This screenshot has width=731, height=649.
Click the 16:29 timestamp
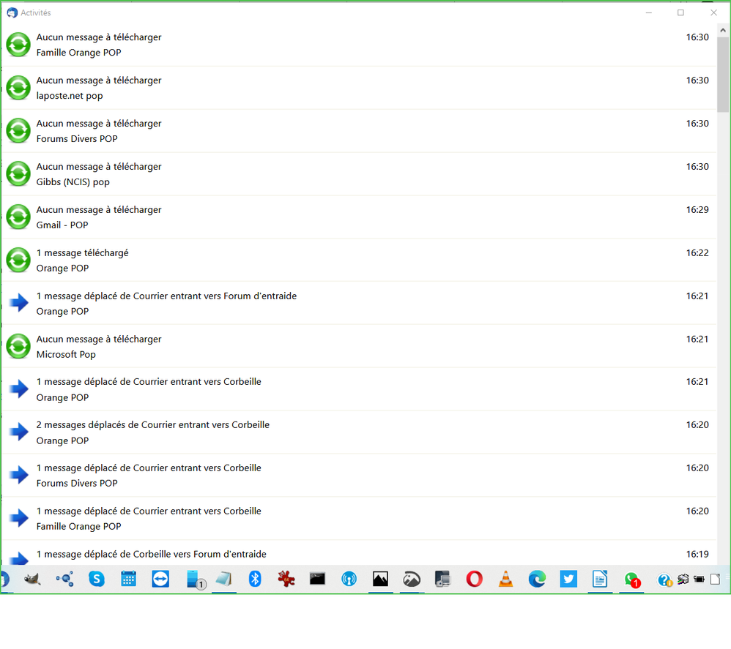coord(697,210)
